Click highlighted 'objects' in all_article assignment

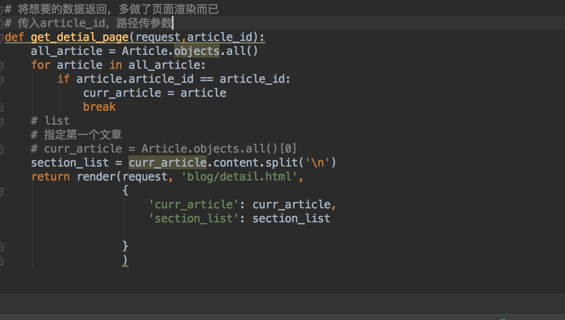tap(197, 51)
